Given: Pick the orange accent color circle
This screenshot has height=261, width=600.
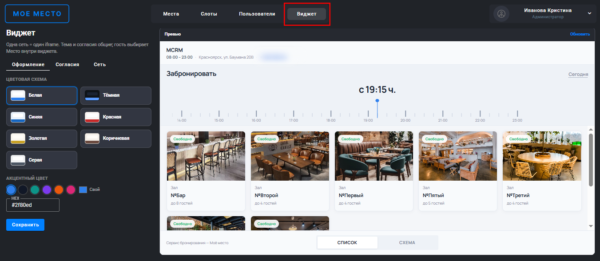Looking at the screenshot, I should click(x=59, y=190).
